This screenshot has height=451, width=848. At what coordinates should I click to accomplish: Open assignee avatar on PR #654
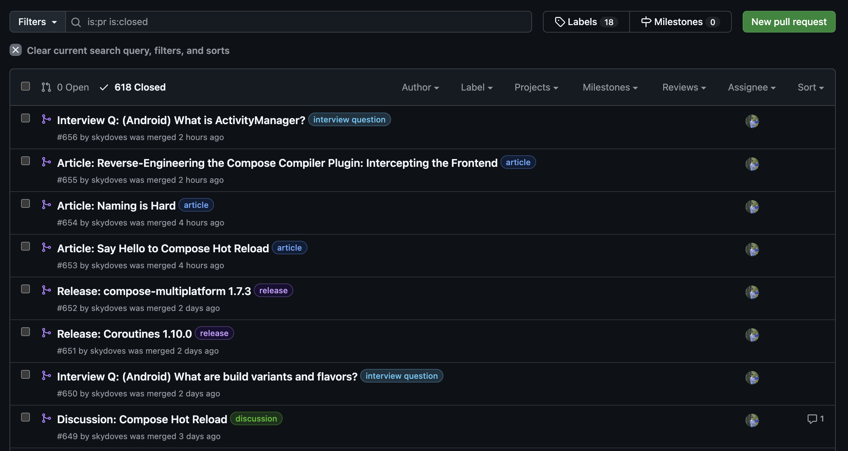[x=752, y=207]
